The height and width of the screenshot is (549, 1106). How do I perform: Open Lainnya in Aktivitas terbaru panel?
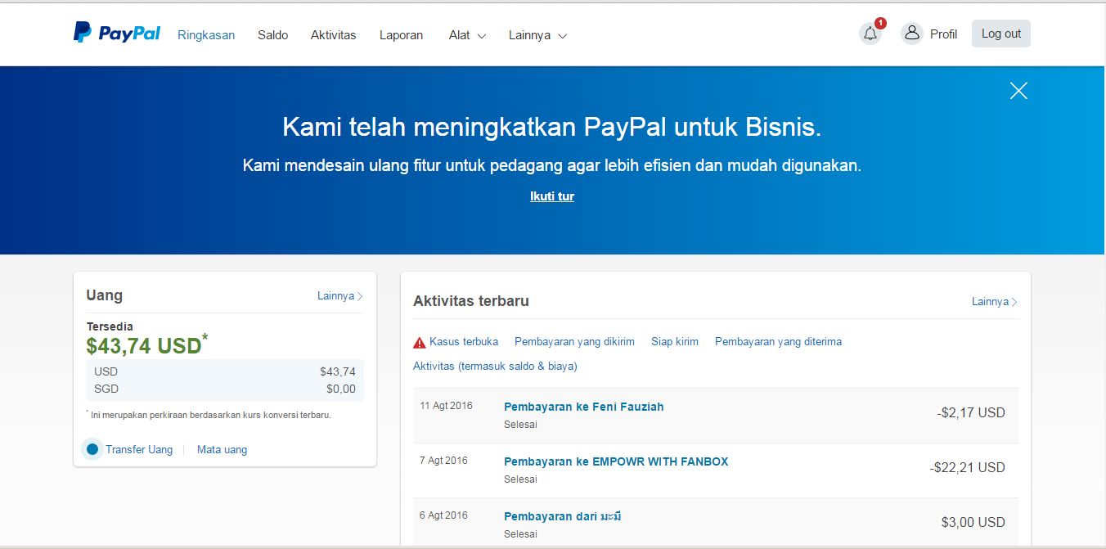pos(995,301)
